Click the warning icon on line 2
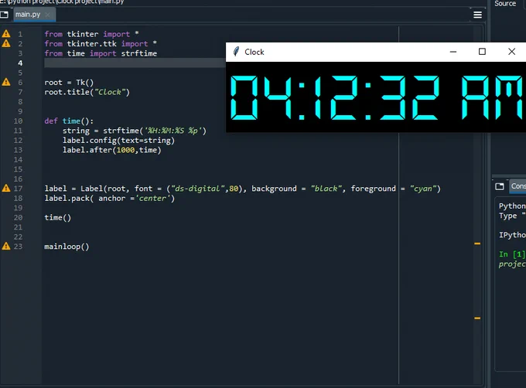 pyautogui.click(x=6, y=43)
